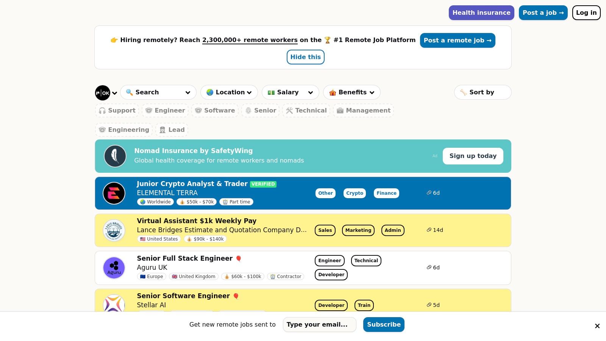Click the Aguru UK company name
This screenshot has height=341, width=606.
pyautogui.click(x=152, y=267)
